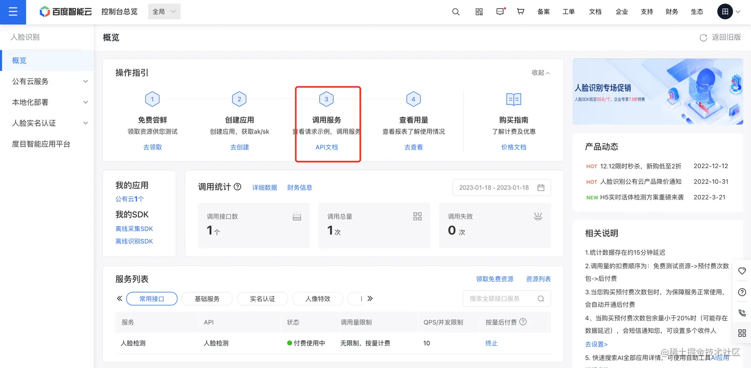Open the API文档 link
The image size is (751, 368).
[327, 147]
